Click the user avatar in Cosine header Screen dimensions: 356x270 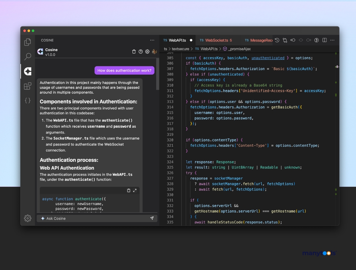pyautogui.click(x=155, y=52)
